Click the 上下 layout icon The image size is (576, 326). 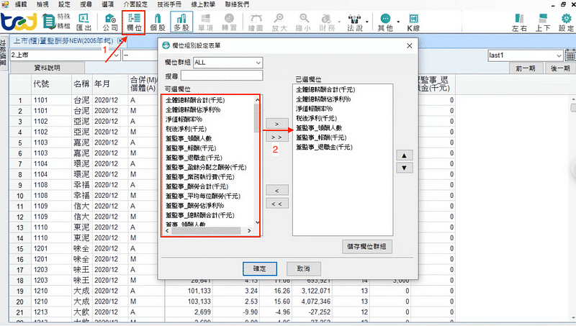coord(544,21)
